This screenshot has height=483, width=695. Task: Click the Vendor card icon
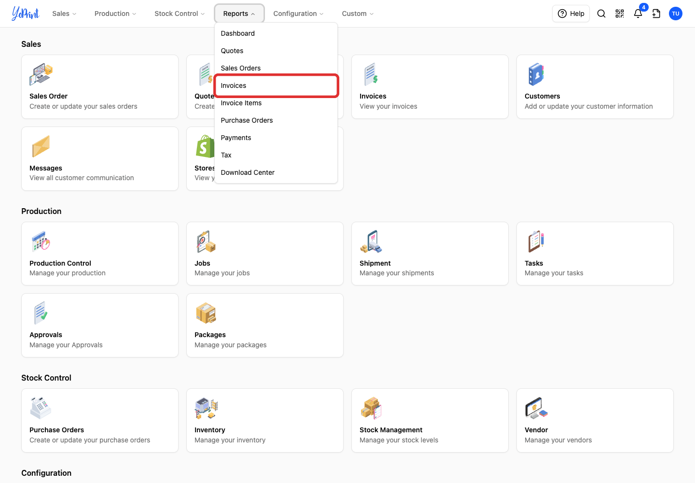[x=536, y=408]
